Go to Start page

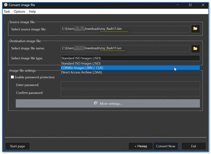(x=17, y=146)
